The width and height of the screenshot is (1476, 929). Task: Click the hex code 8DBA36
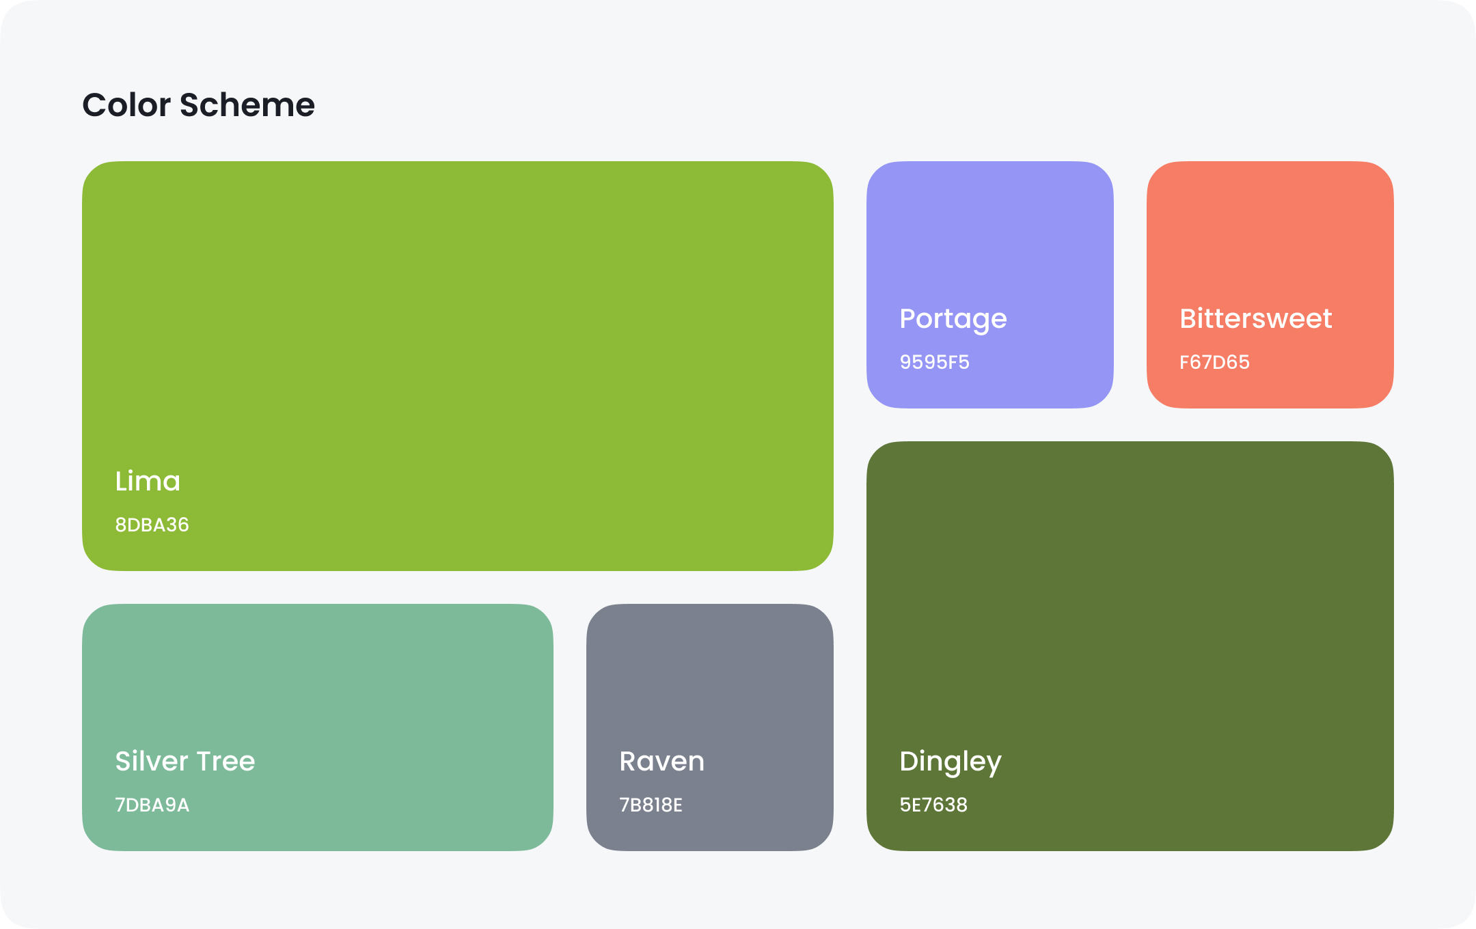tap(152, 525)
